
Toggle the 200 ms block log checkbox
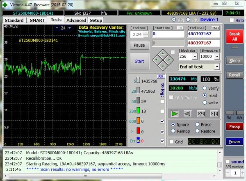[x=162, y=111]
